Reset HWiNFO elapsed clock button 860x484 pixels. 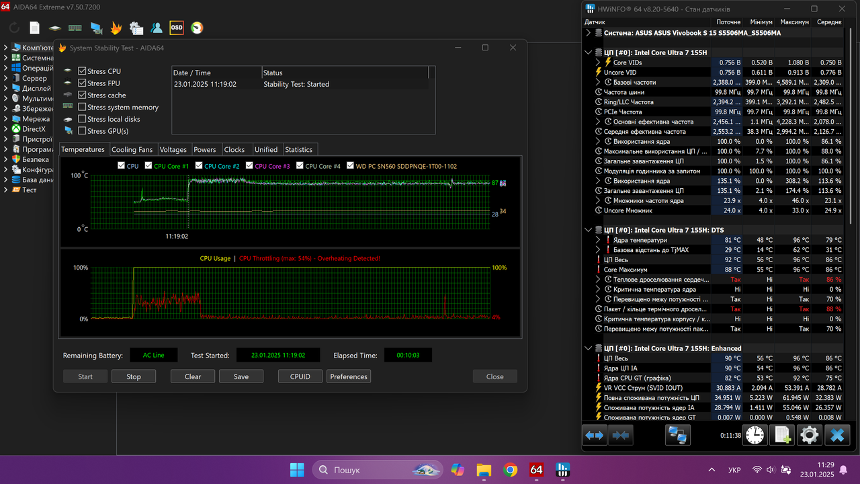755,435
